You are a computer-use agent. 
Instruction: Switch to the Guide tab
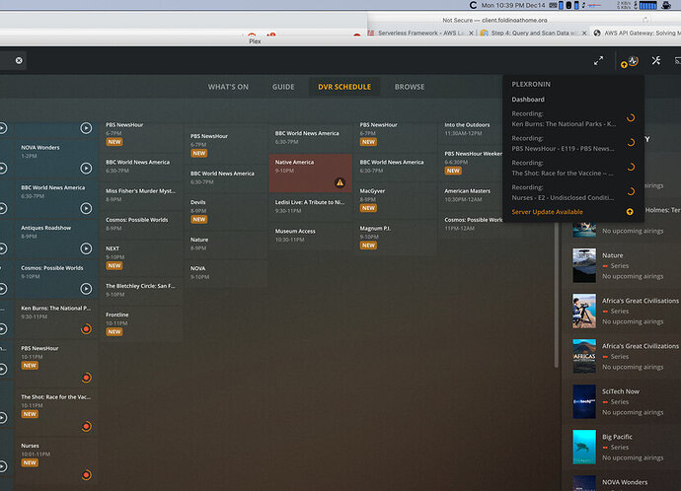(x=283, y=87)
